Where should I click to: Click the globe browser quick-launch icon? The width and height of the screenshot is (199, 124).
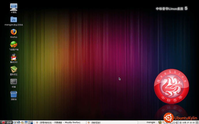click(x=19, y=122)
